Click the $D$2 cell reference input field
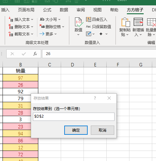Screen dimensions: 156x161 pyautogui.click(x=74, y=117)
